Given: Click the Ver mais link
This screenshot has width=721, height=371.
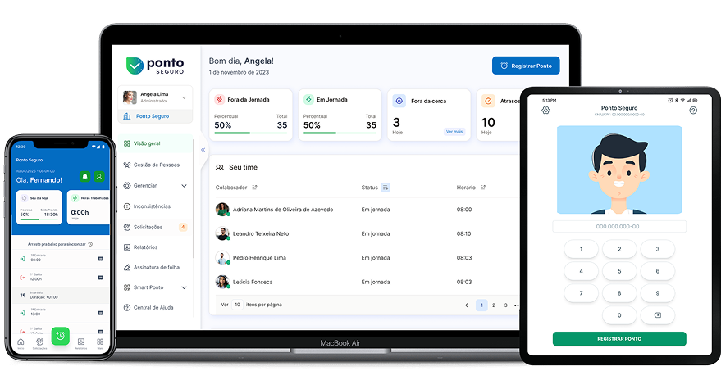Looking at the screenshot, I should [454, 131].
